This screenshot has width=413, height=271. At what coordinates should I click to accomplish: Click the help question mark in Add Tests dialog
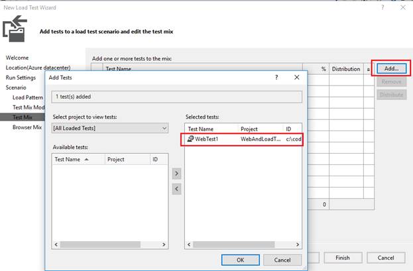point(276,77)
